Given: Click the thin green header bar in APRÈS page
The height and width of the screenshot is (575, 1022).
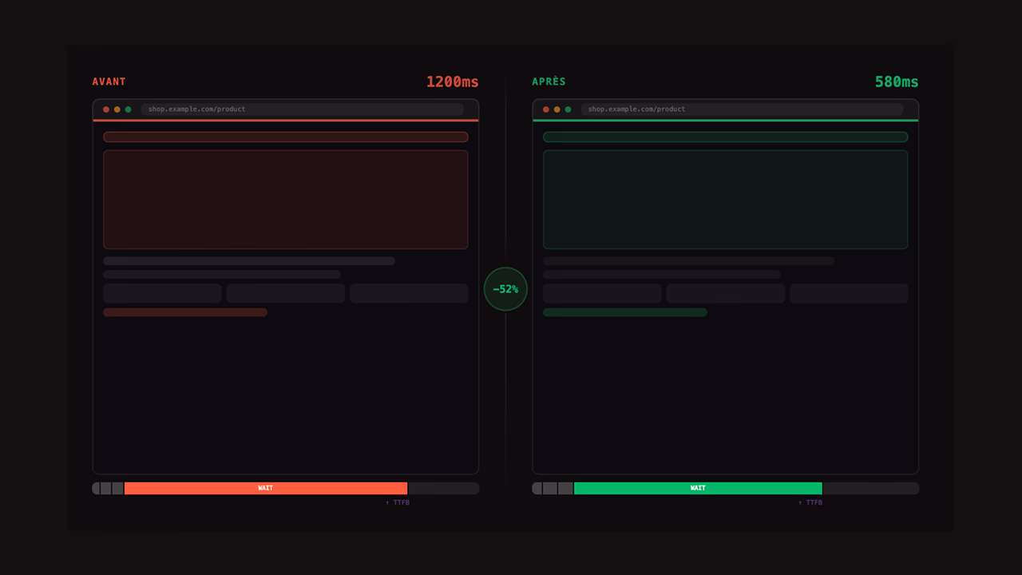Looking at the screenshot, I should (726, 137).
